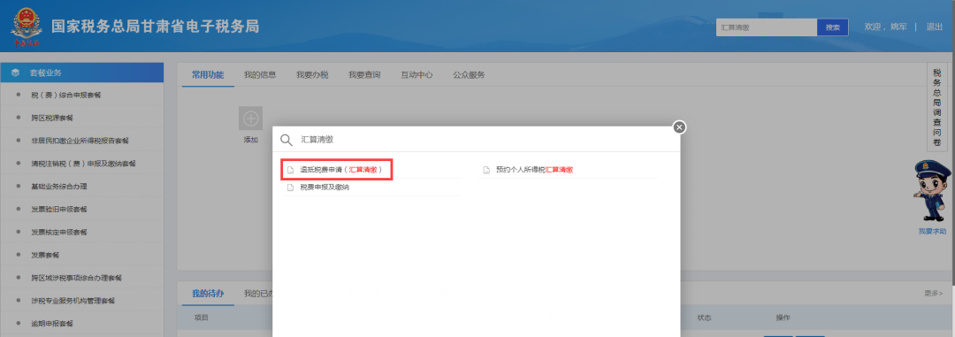
Task: Click document icon beside 预约个人所得税汇算清缴
Action: click(x=486, y=170)
